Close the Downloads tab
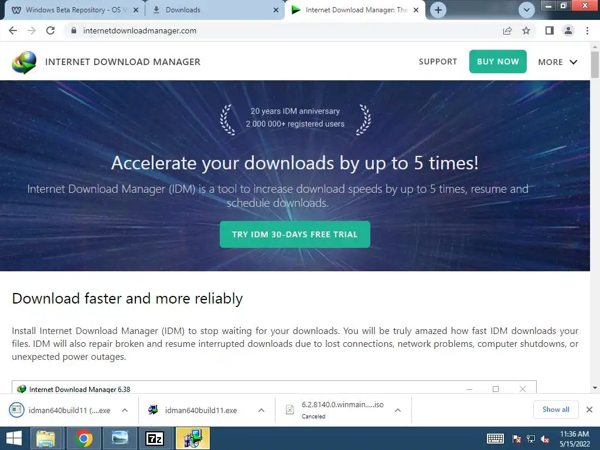This screenshot has width=600, height=450. 276,10
